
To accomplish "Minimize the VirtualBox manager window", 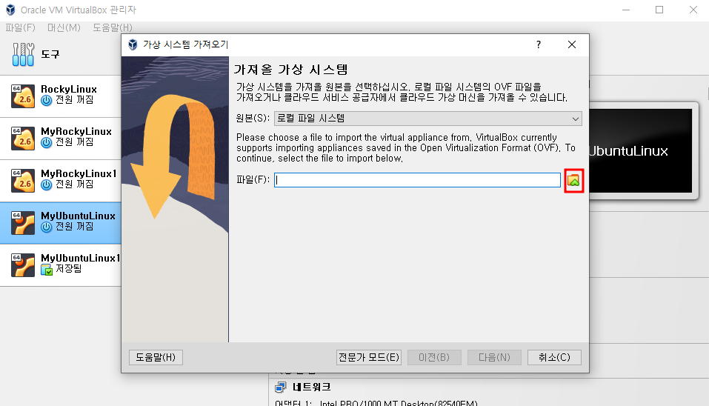I will pos(626,10).
